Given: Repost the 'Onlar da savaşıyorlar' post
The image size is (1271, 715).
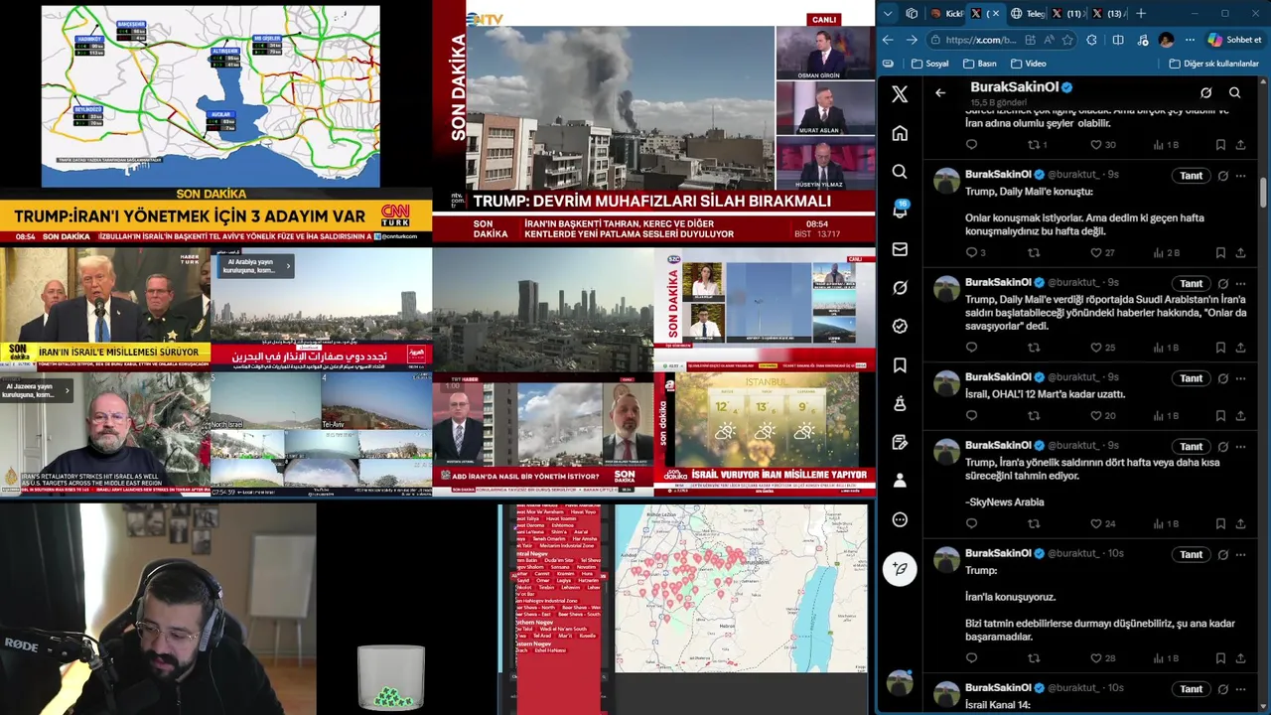Looking at the screenshot, I should click(x=1034, y=348).
